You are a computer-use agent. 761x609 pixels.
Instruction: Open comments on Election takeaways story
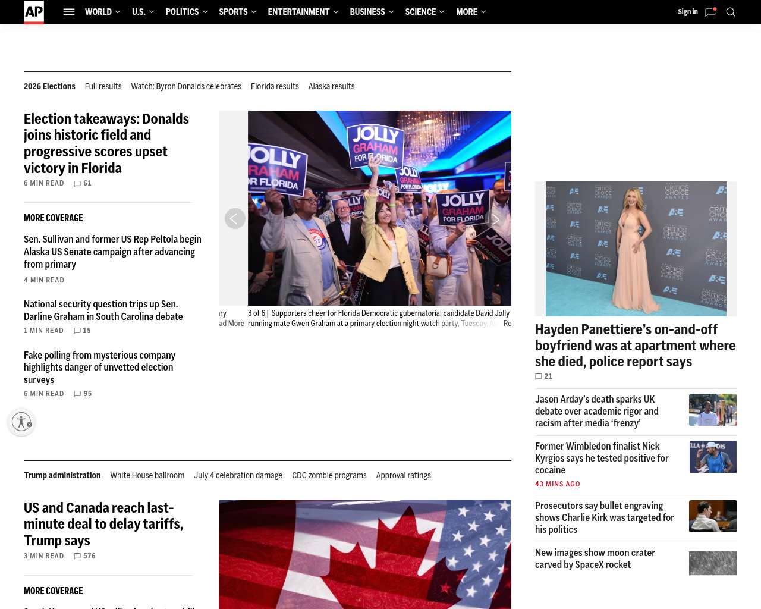point(83,183)
